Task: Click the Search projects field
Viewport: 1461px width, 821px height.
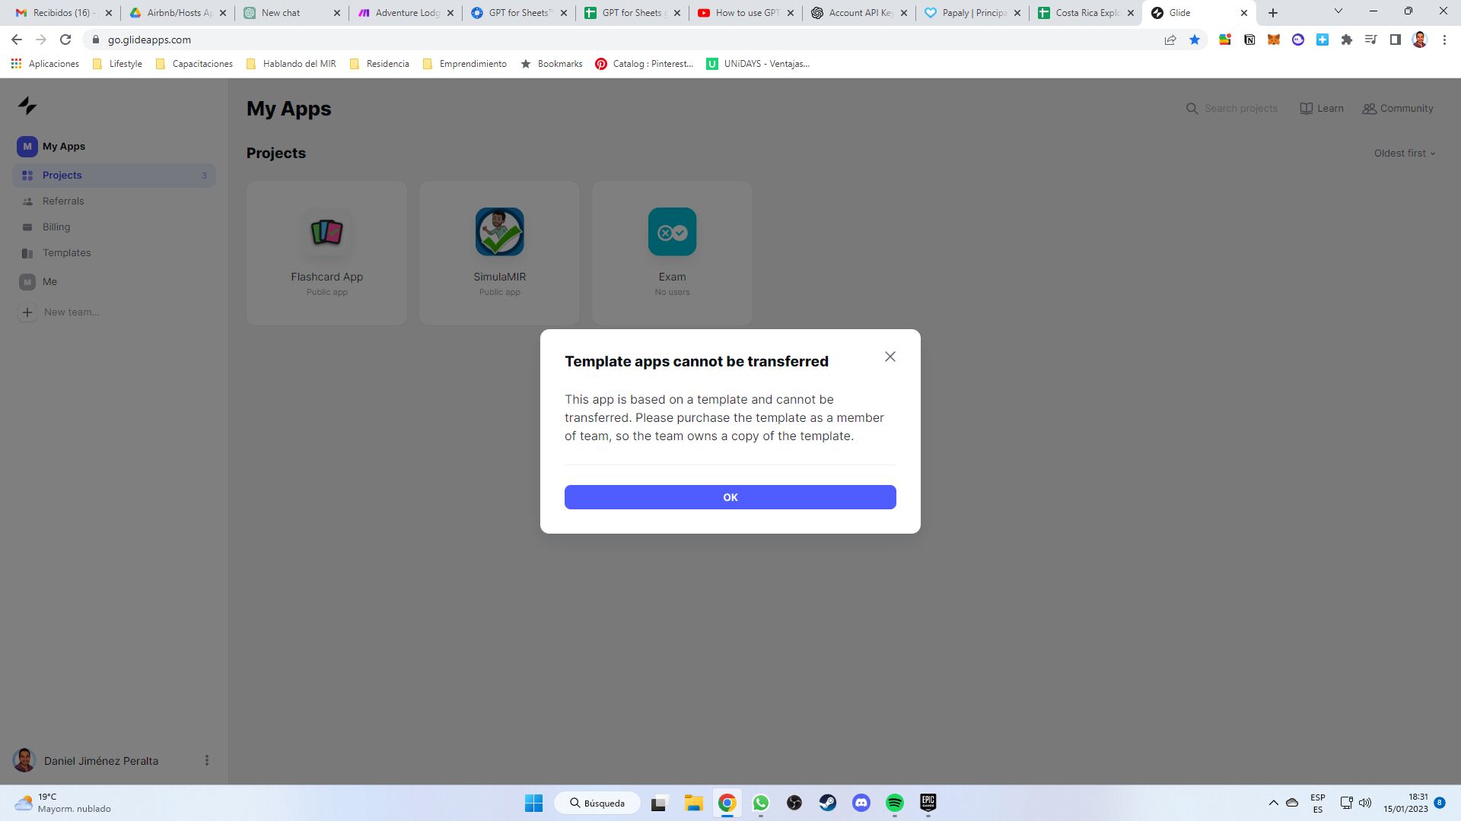Action: pyautogui.click(x=1240, y=109)
